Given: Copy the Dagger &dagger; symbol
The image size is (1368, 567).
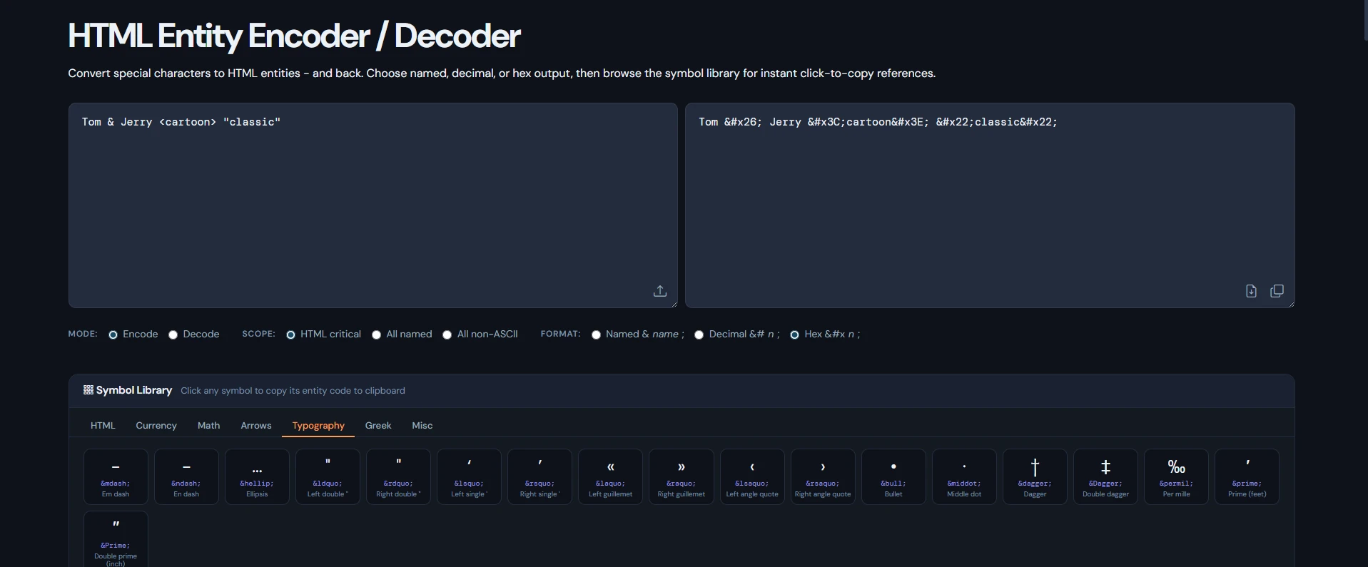Looking at the screenshot, I should click(1035, 476).
